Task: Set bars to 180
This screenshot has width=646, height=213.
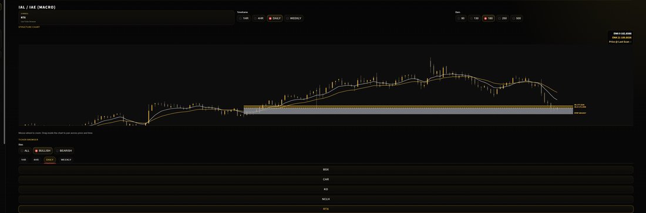Action: pyautogui.click(x=488, y=19)
